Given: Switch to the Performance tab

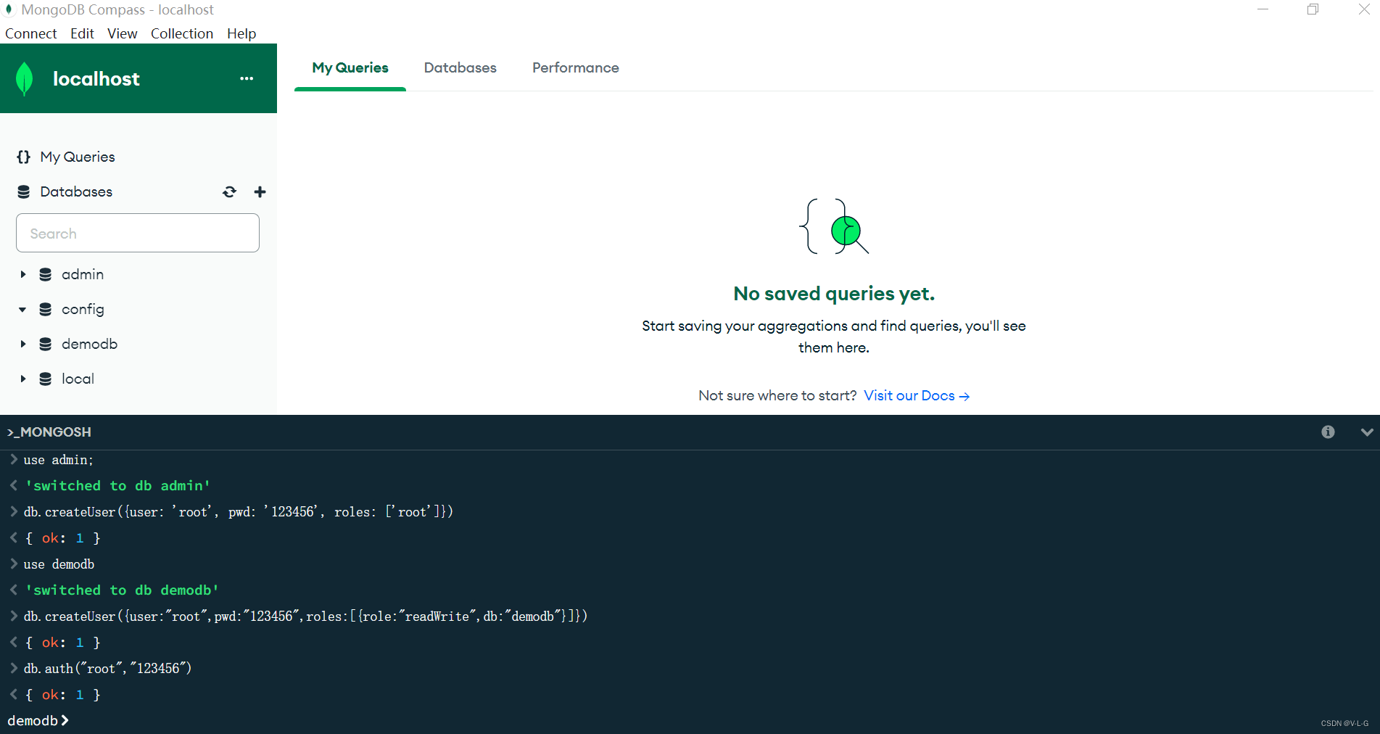Looking at the screenshot, I should pyautogui.click(x=576, y=67).
